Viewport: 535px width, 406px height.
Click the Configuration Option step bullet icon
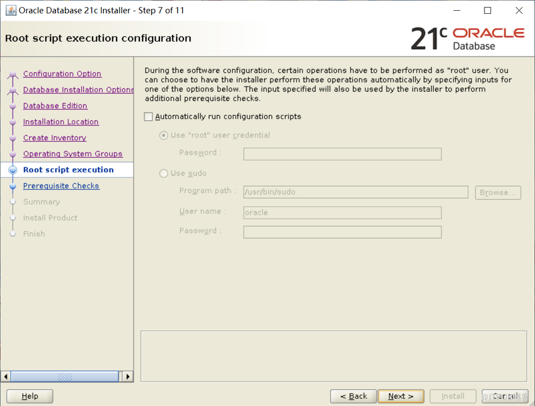point(13,74)
